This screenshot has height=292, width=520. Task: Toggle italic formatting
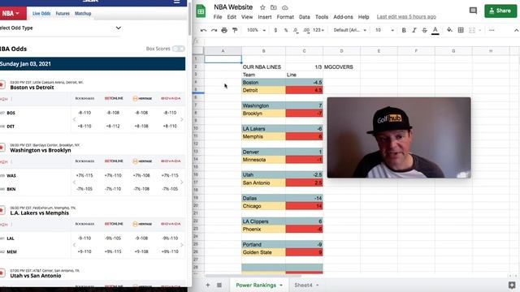click(x=414, y=30)
